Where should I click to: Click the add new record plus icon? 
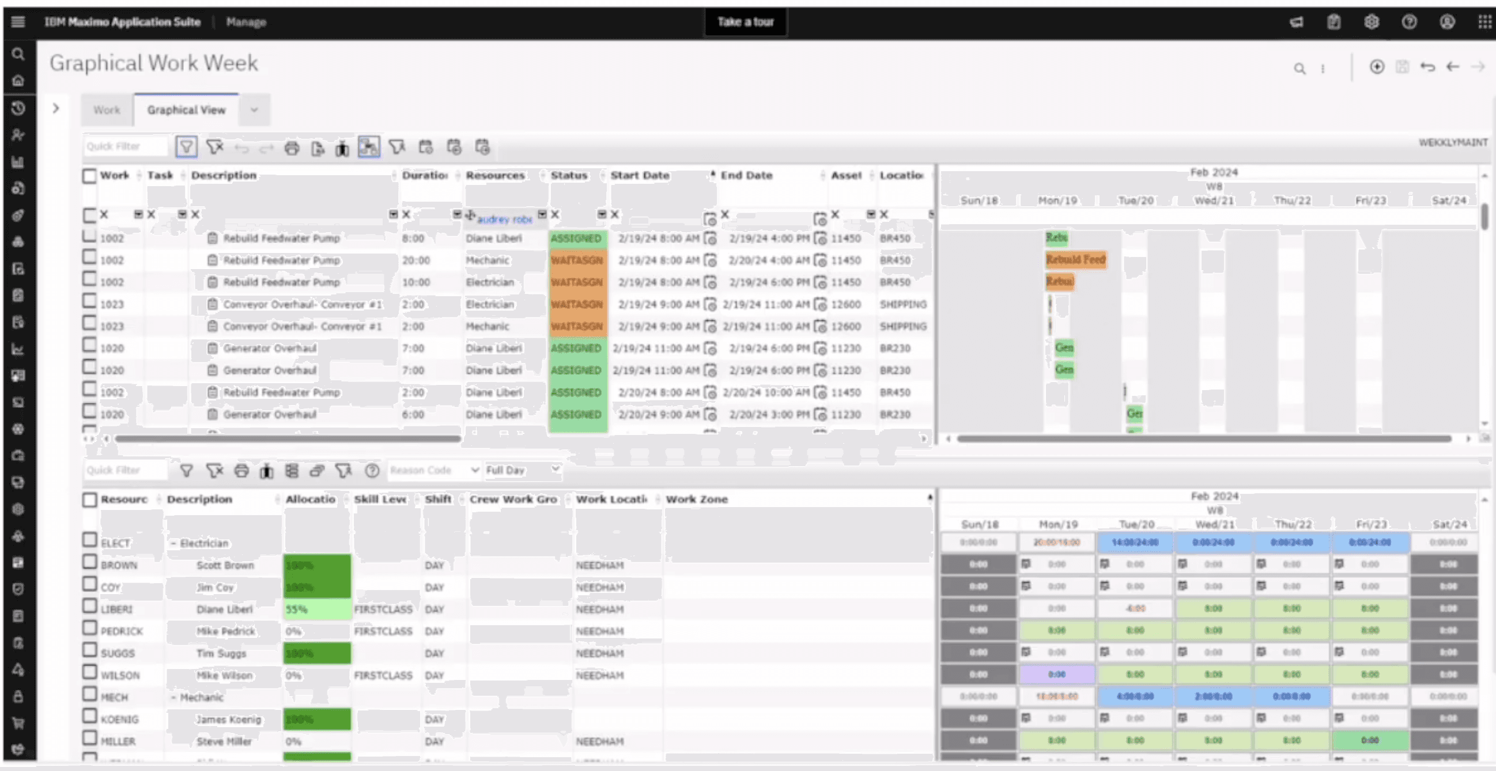click(x=1376, y=67)
